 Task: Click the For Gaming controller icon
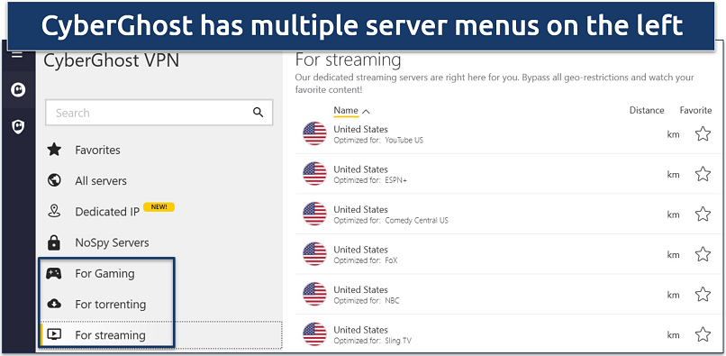pos(54,273)
